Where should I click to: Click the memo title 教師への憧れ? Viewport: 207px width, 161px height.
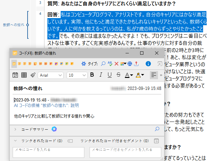coord(28,88)
